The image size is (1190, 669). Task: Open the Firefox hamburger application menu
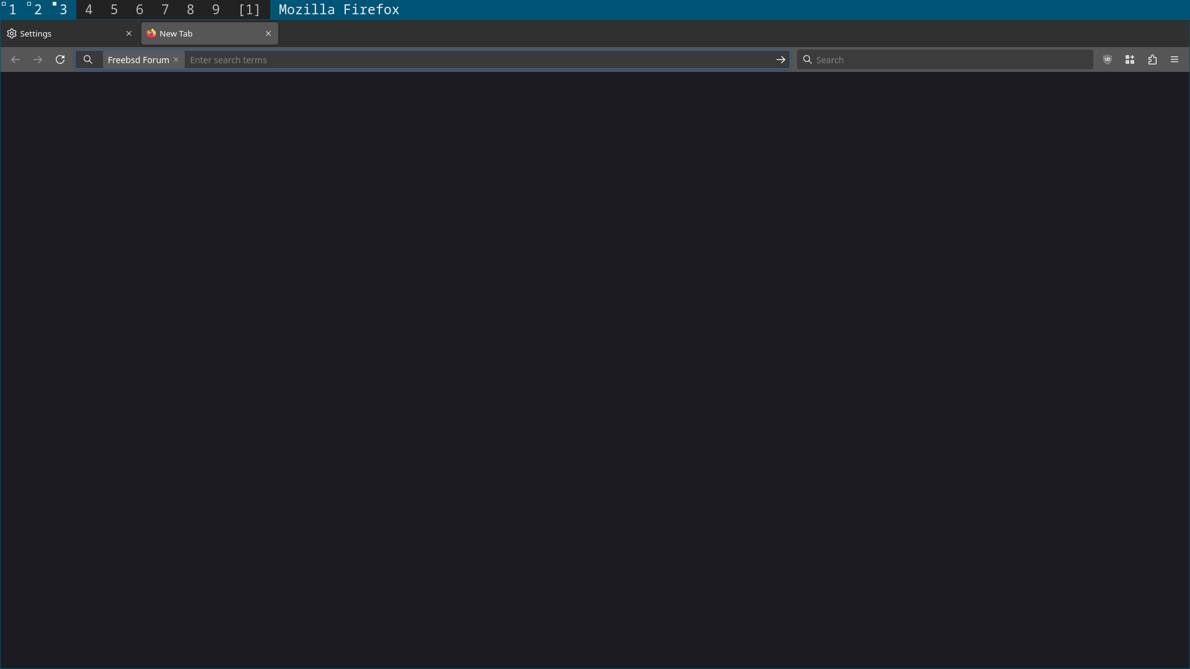click(x=1175, y=59)
